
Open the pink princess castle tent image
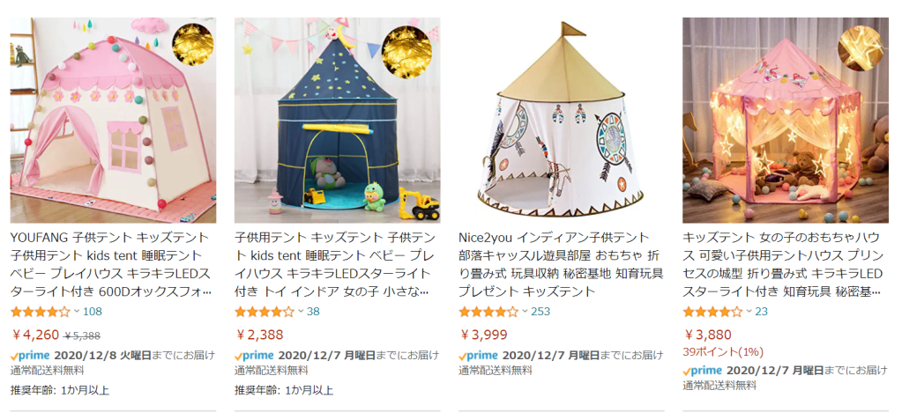coord(786,120)
